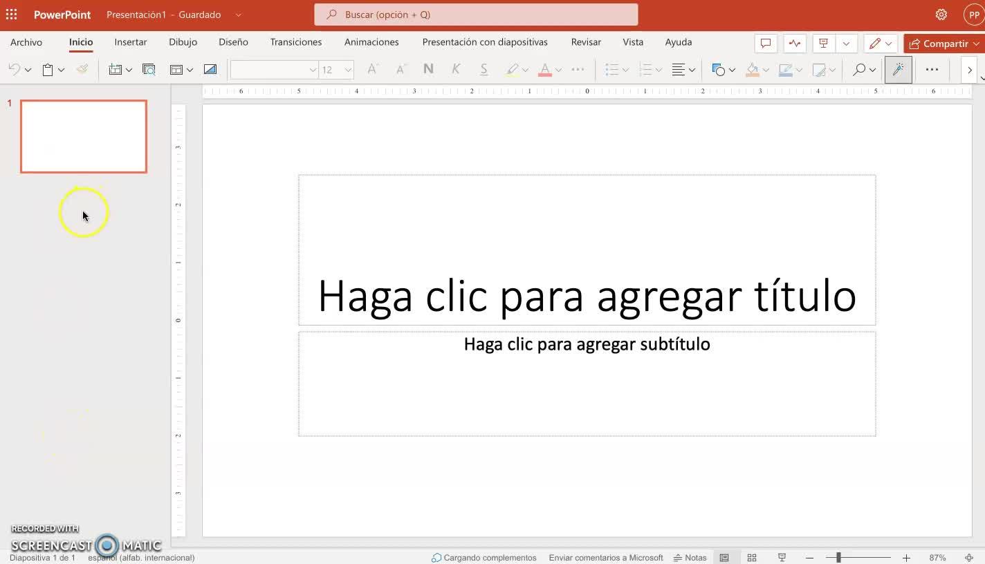Click the zoom slider handle
Screen dimensions: 985x564
coord(838,558)
